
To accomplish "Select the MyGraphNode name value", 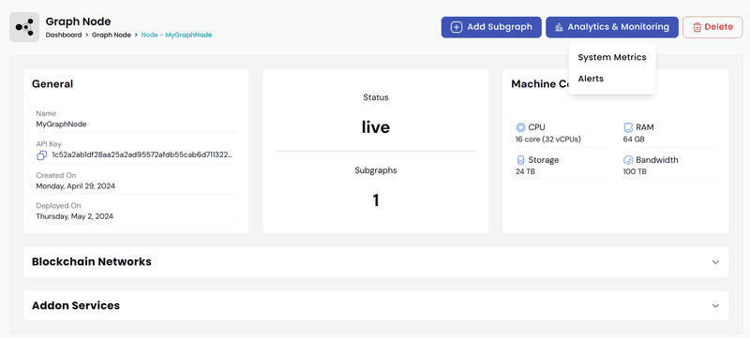I will tap(61, 125).
